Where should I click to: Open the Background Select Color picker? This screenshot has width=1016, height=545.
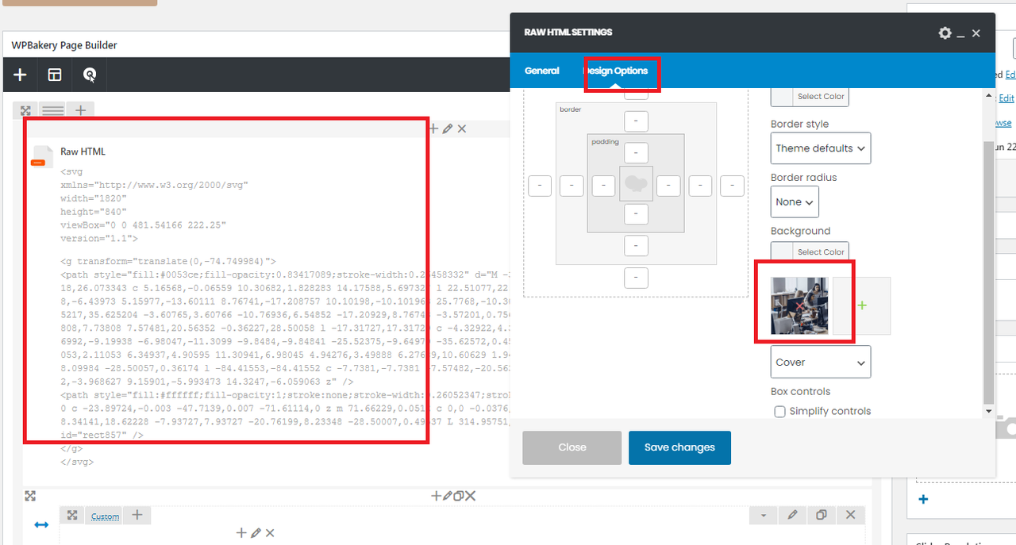tap(810, 251)
